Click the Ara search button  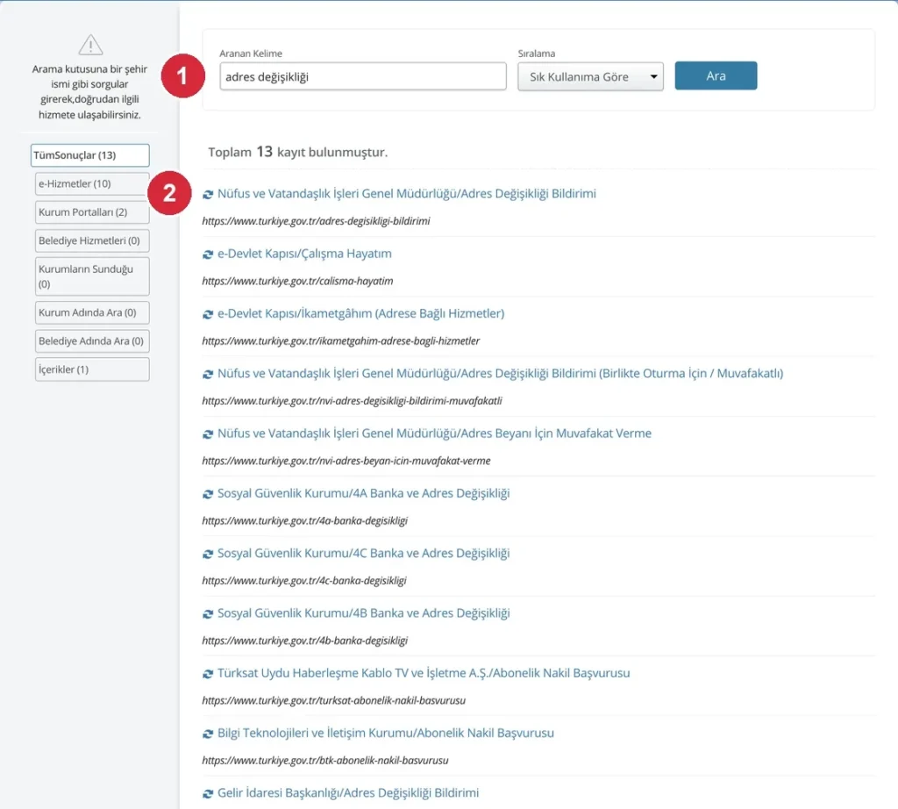pyautogui.click(x=716, y=75)
